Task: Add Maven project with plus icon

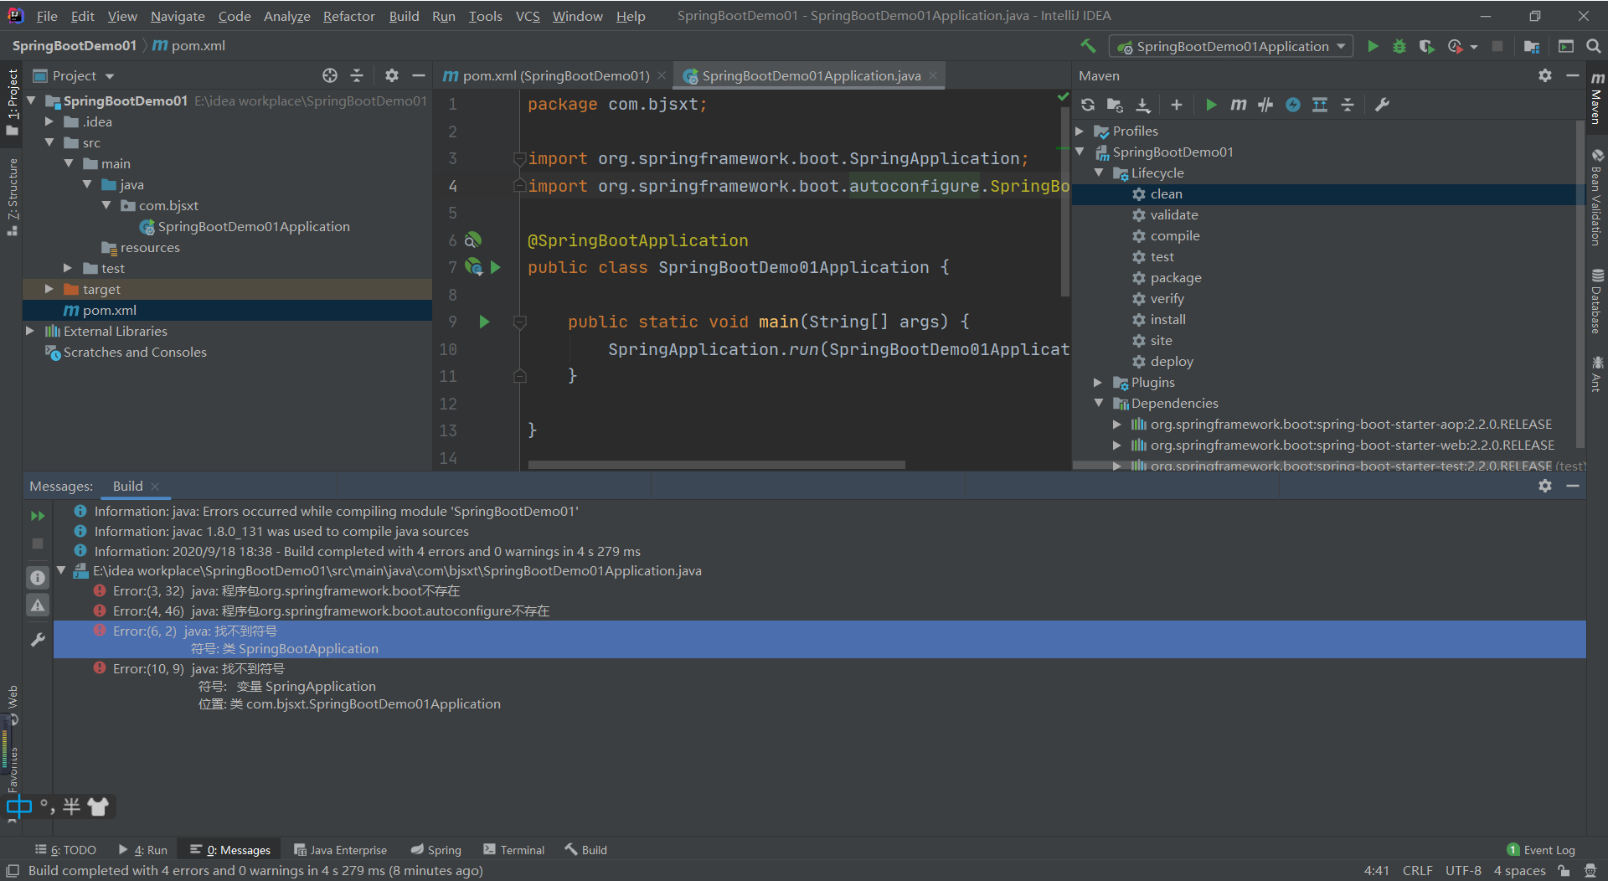Action: [1177, 105]
